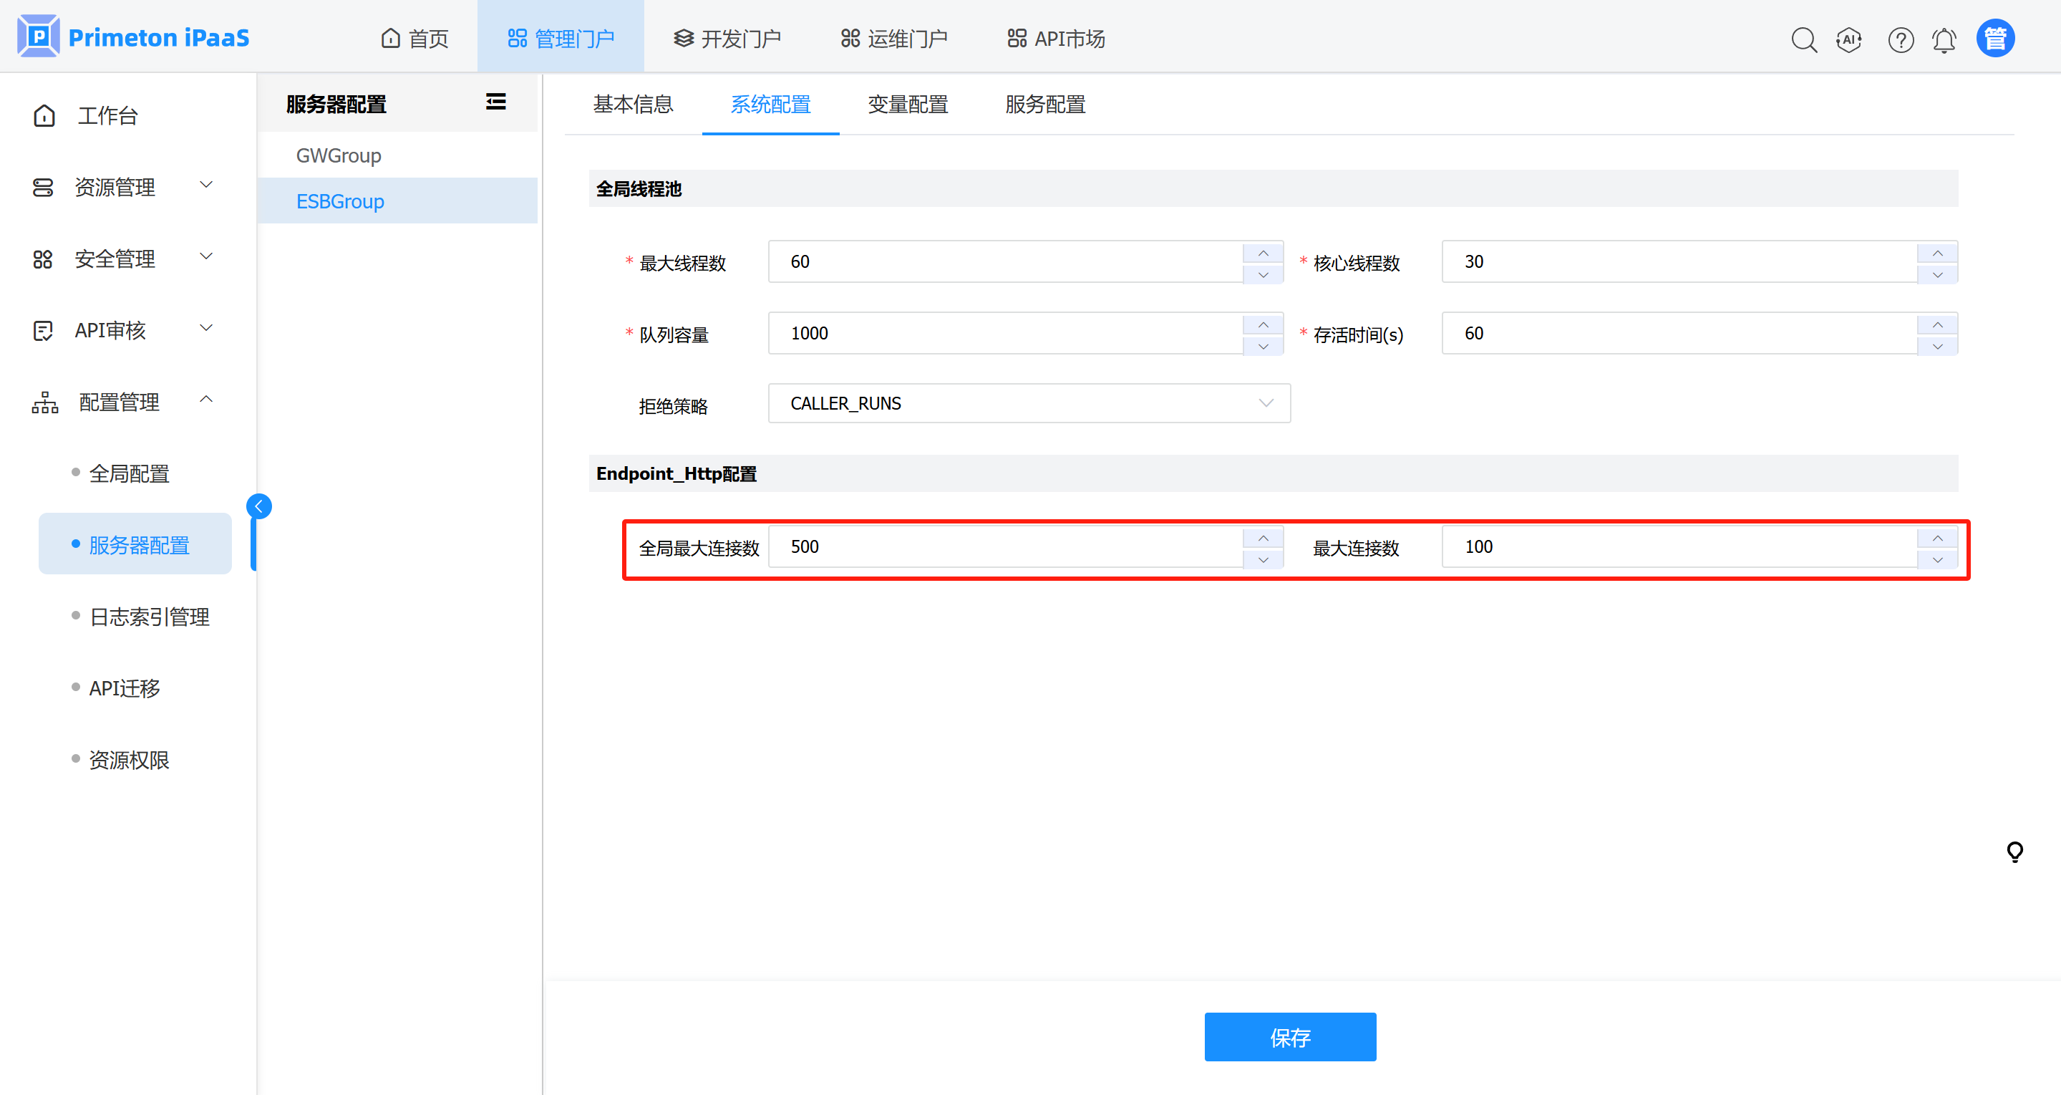Open the blue user avatar menu
This screenshot has height=1095, width=2061.
point(1994,39)
